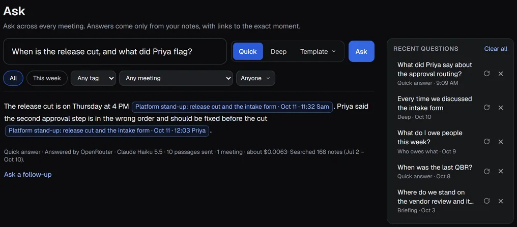Re-run 'Every time we discussed' question
Image resolution: width=517 pixels, height=227 pixels.
[486, 107]
